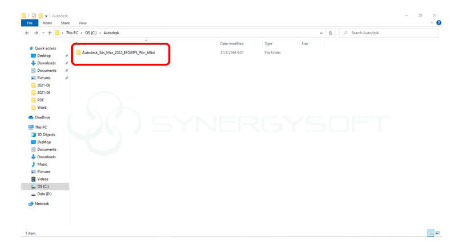Open the Help question mark icon

438,23
